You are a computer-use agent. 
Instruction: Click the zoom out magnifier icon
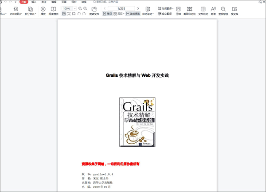80,8
